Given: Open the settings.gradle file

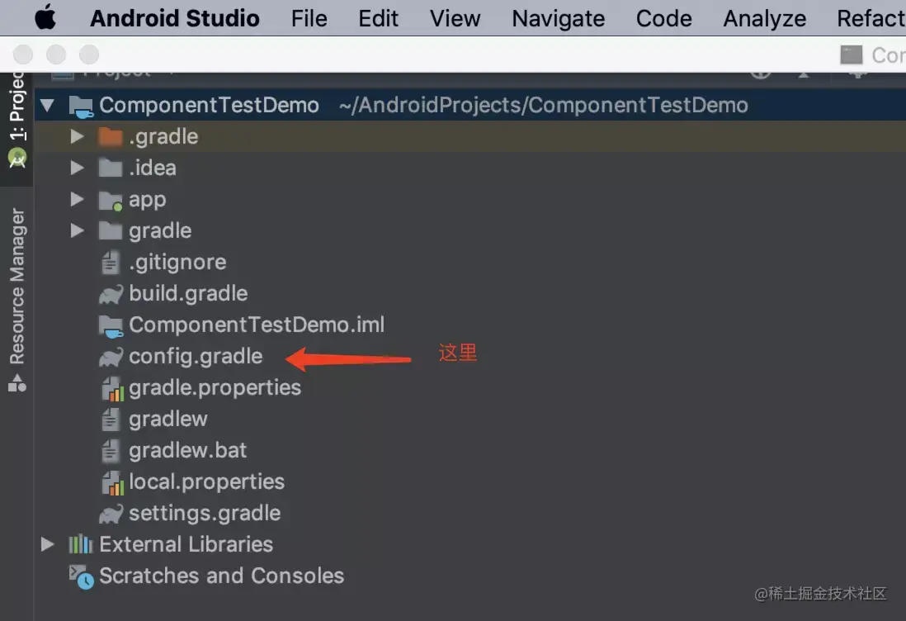Looking at the screenshot, I should [205, 513].
